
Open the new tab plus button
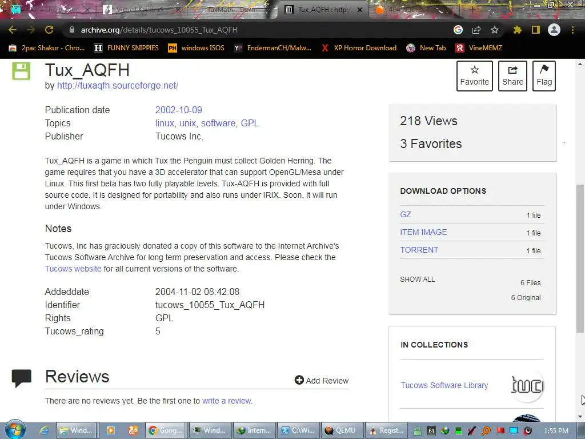point(472,10)
